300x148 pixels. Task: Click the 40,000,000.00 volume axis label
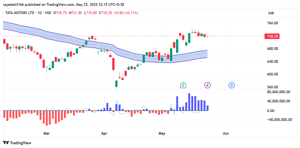click(x=279, y=101)
